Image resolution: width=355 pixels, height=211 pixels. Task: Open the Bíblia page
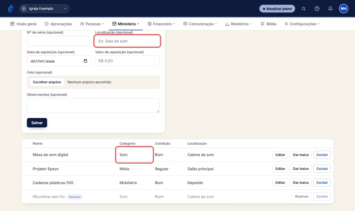click(268, 24)
